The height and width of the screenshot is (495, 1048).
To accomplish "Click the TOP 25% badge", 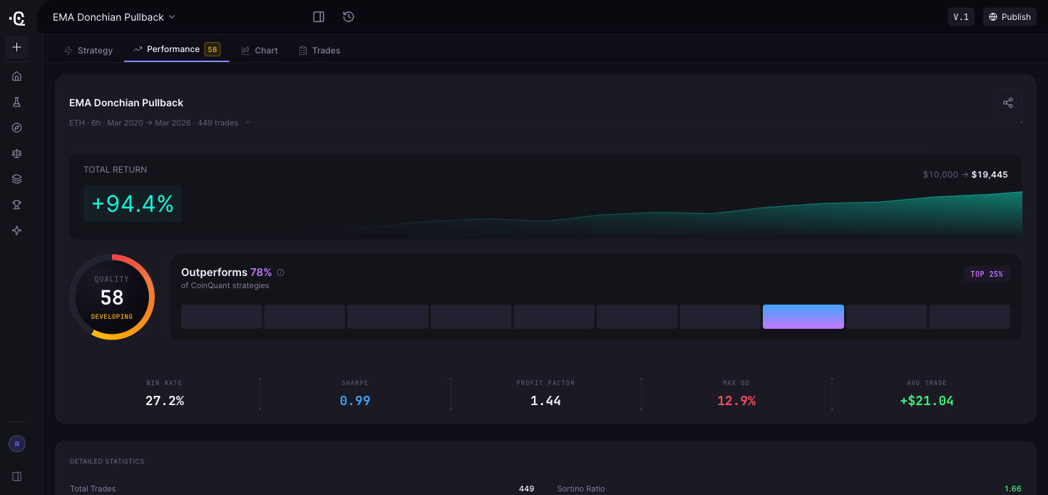I will (x=987, y=274).
